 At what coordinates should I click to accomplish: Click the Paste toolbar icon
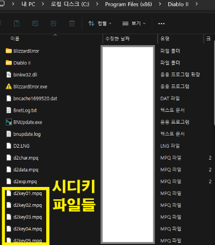pos(17,24)
